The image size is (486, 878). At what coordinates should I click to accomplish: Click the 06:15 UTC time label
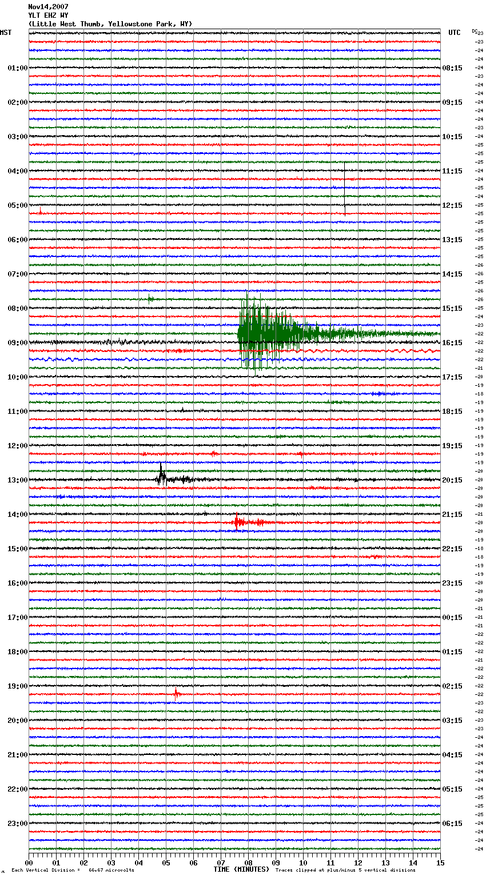pos(452,824)
